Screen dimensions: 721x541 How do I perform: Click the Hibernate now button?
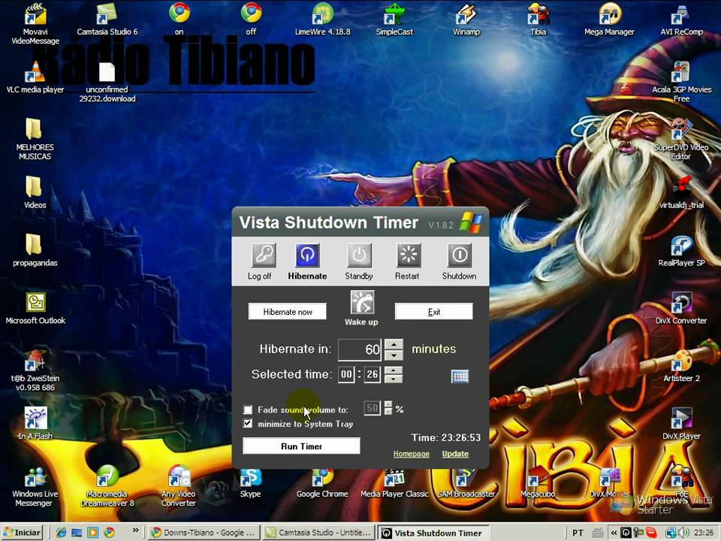pyautogui.click(x=288, y=311)
